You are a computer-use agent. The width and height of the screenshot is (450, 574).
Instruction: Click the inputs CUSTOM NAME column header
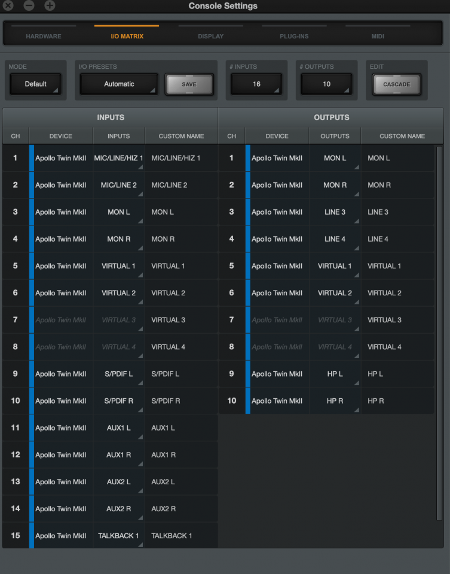182,136
